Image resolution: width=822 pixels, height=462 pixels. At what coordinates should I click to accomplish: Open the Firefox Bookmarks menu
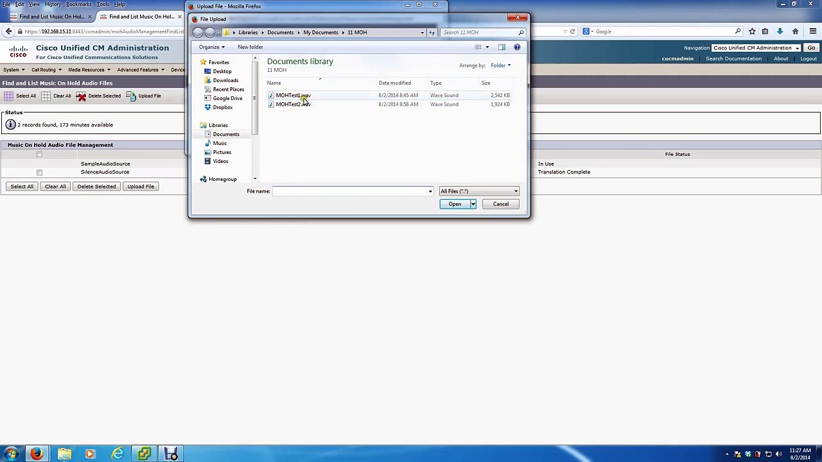78,4
